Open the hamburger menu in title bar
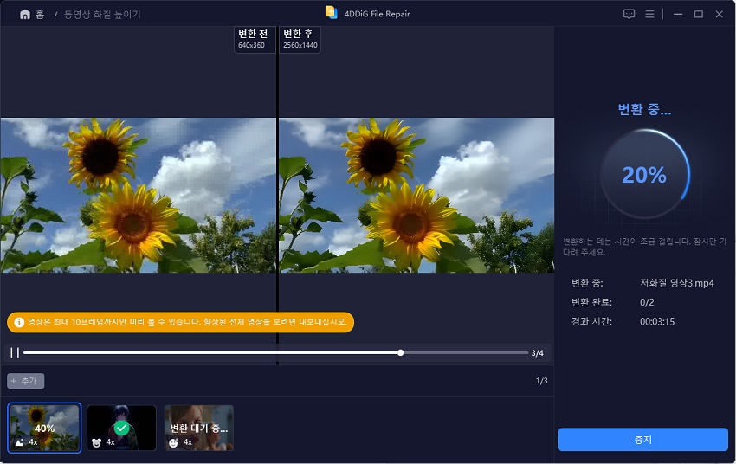The image size is (736, 464). coord(649,14)
